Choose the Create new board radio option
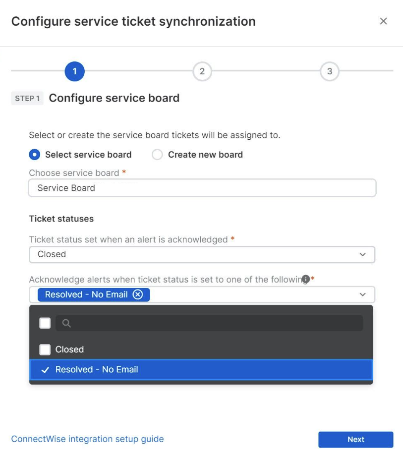 click(157, 155)
